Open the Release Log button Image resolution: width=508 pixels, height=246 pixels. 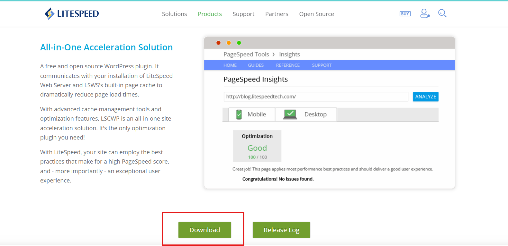point(281,230)
